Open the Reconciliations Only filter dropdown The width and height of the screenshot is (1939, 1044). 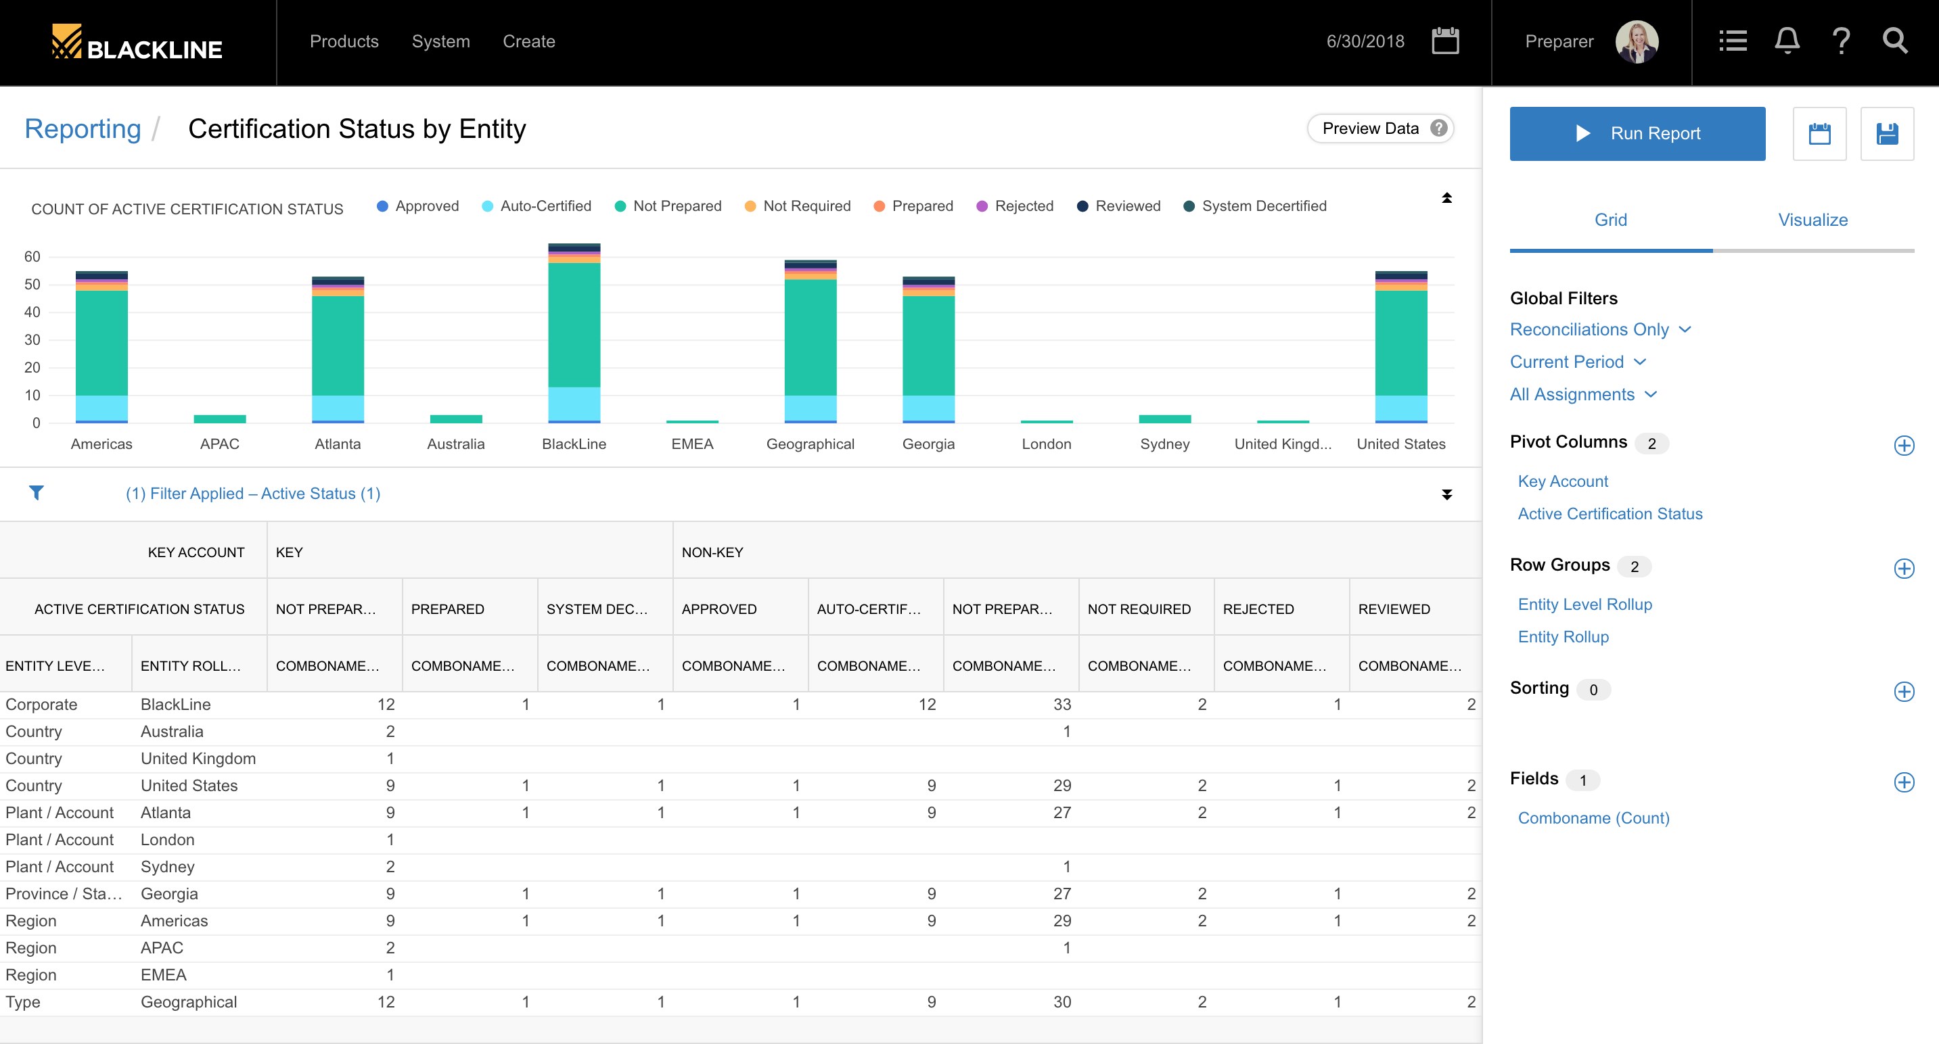1600,329
